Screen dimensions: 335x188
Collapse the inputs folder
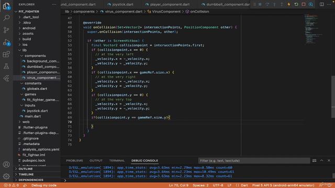pos(30,105)
